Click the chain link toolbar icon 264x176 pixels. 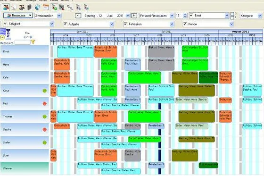coord(70,7)
